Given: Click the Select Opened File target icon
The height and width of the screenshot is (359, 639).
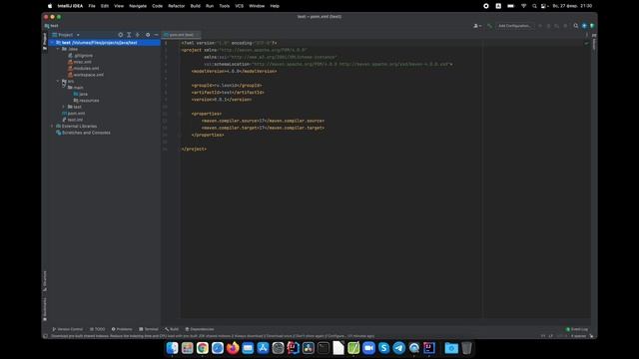Looking at the screenshot, I should point(120,35).
